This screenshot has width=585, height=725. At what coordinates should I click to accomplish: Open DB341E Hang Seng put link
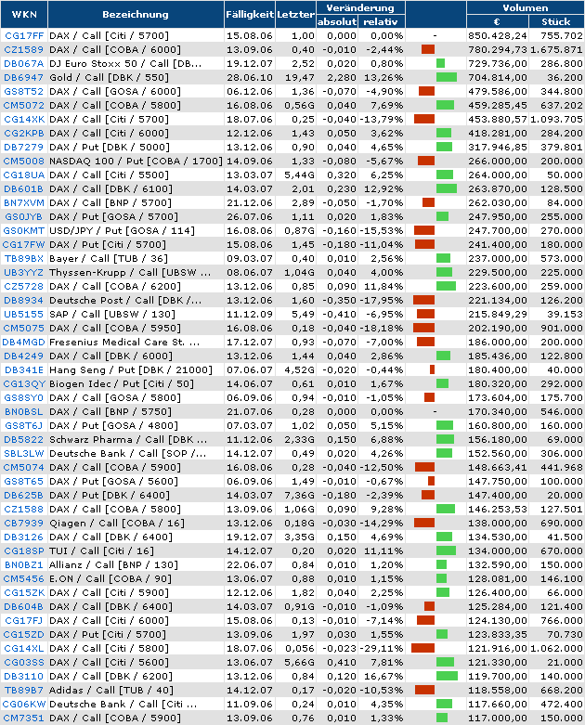pyautogui.click(x=24, y=369)
